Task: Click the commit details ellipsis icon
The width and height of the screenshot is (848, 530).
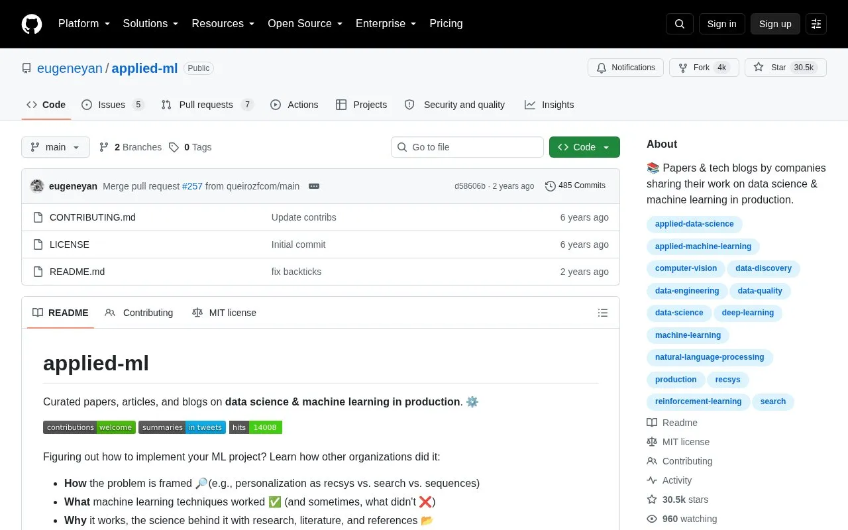Action: [314, 186]
